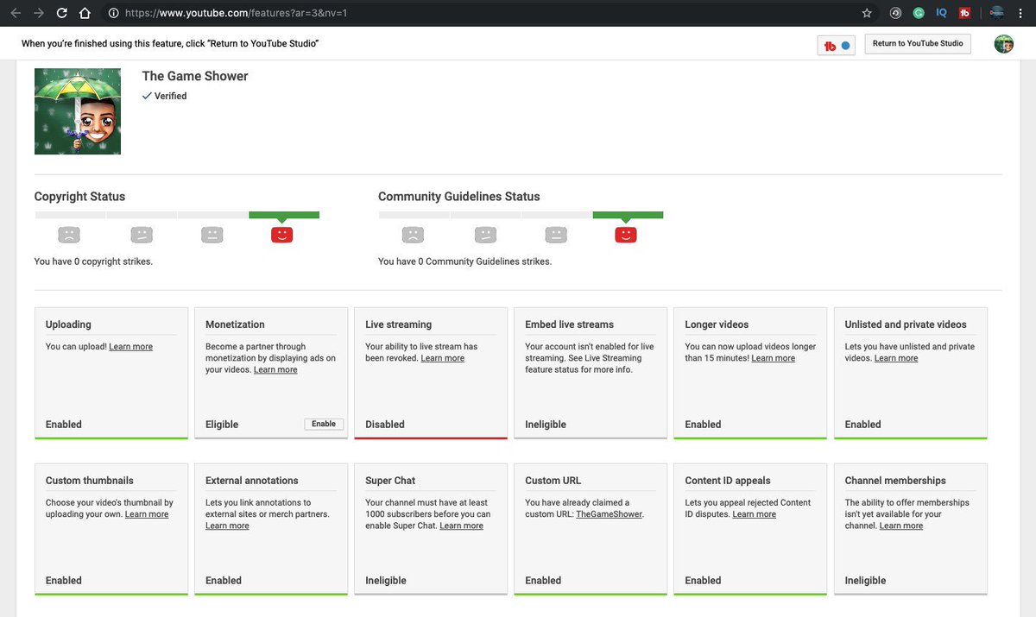Open the TubeBuddy extension in browser toolbar
Viewport: 1036px width, 617px height.
click(965, 13)
